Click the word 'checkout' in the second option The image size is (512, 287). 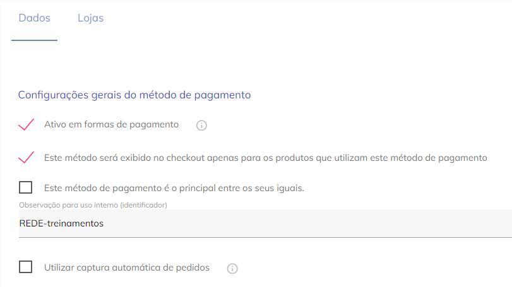coord(186,158)
